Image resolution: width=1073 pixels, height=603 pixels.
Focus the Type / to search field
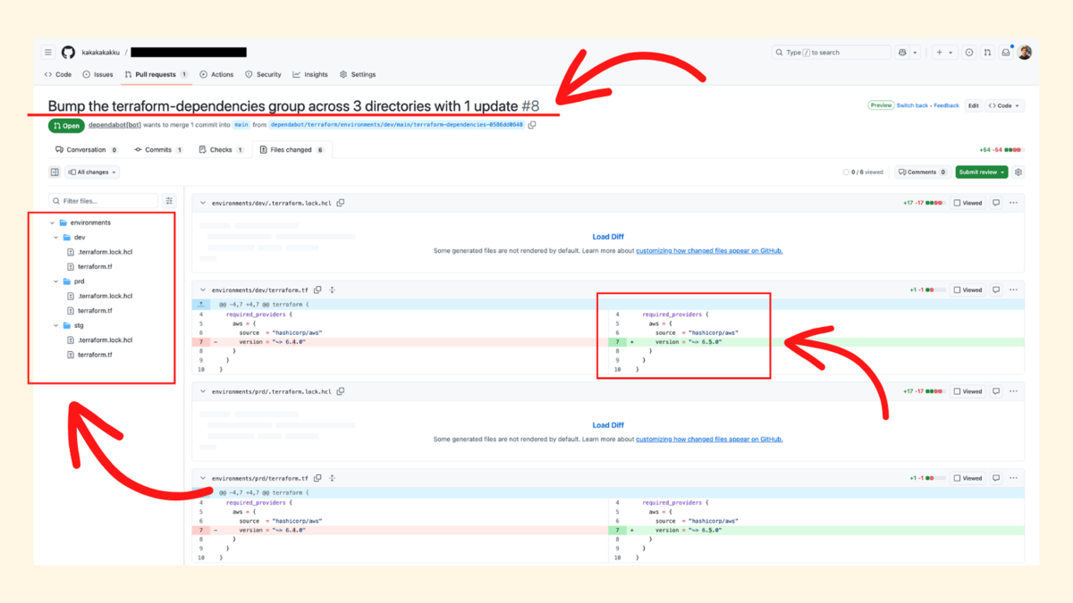(x=832, y=53)
